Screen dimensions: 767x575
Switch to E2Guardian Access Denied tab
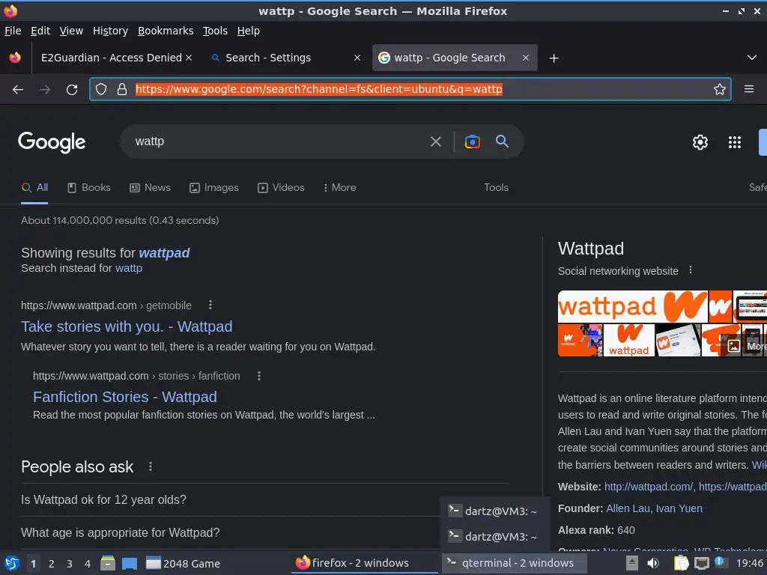click(x=112, y=58)
